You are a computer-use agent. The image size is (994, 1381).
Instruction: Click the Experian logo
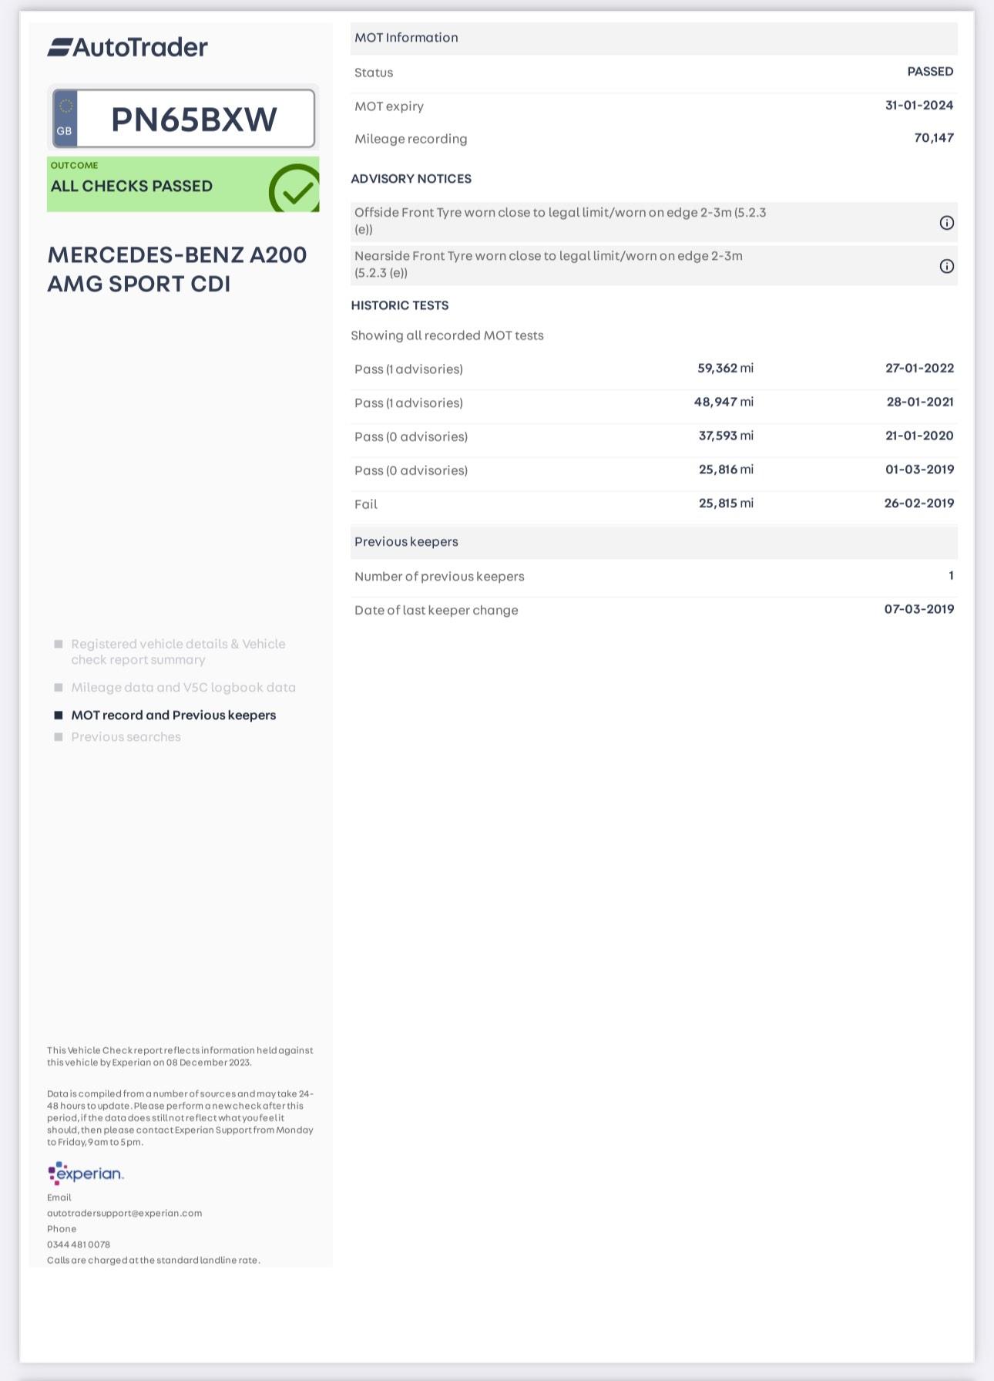point(86,1173)
